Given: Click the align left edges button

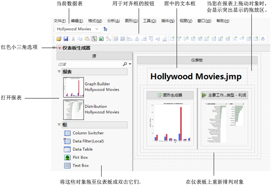Looking at the screenshot, I should (130, 39).
